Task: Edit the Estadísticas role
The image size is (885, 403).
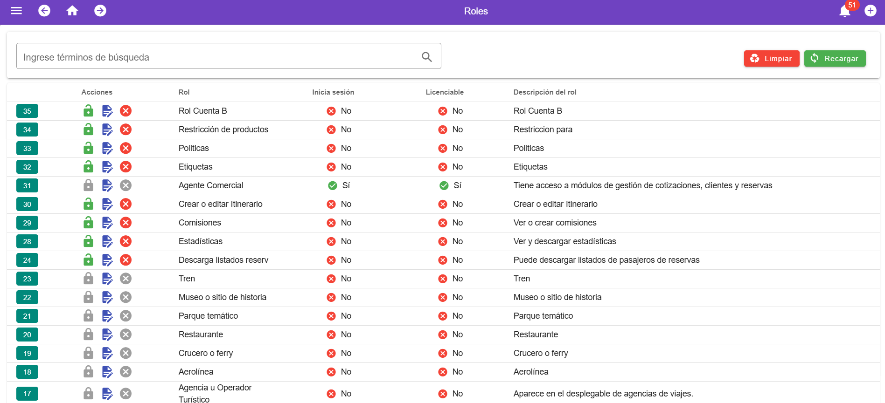Action: [107, 241]
